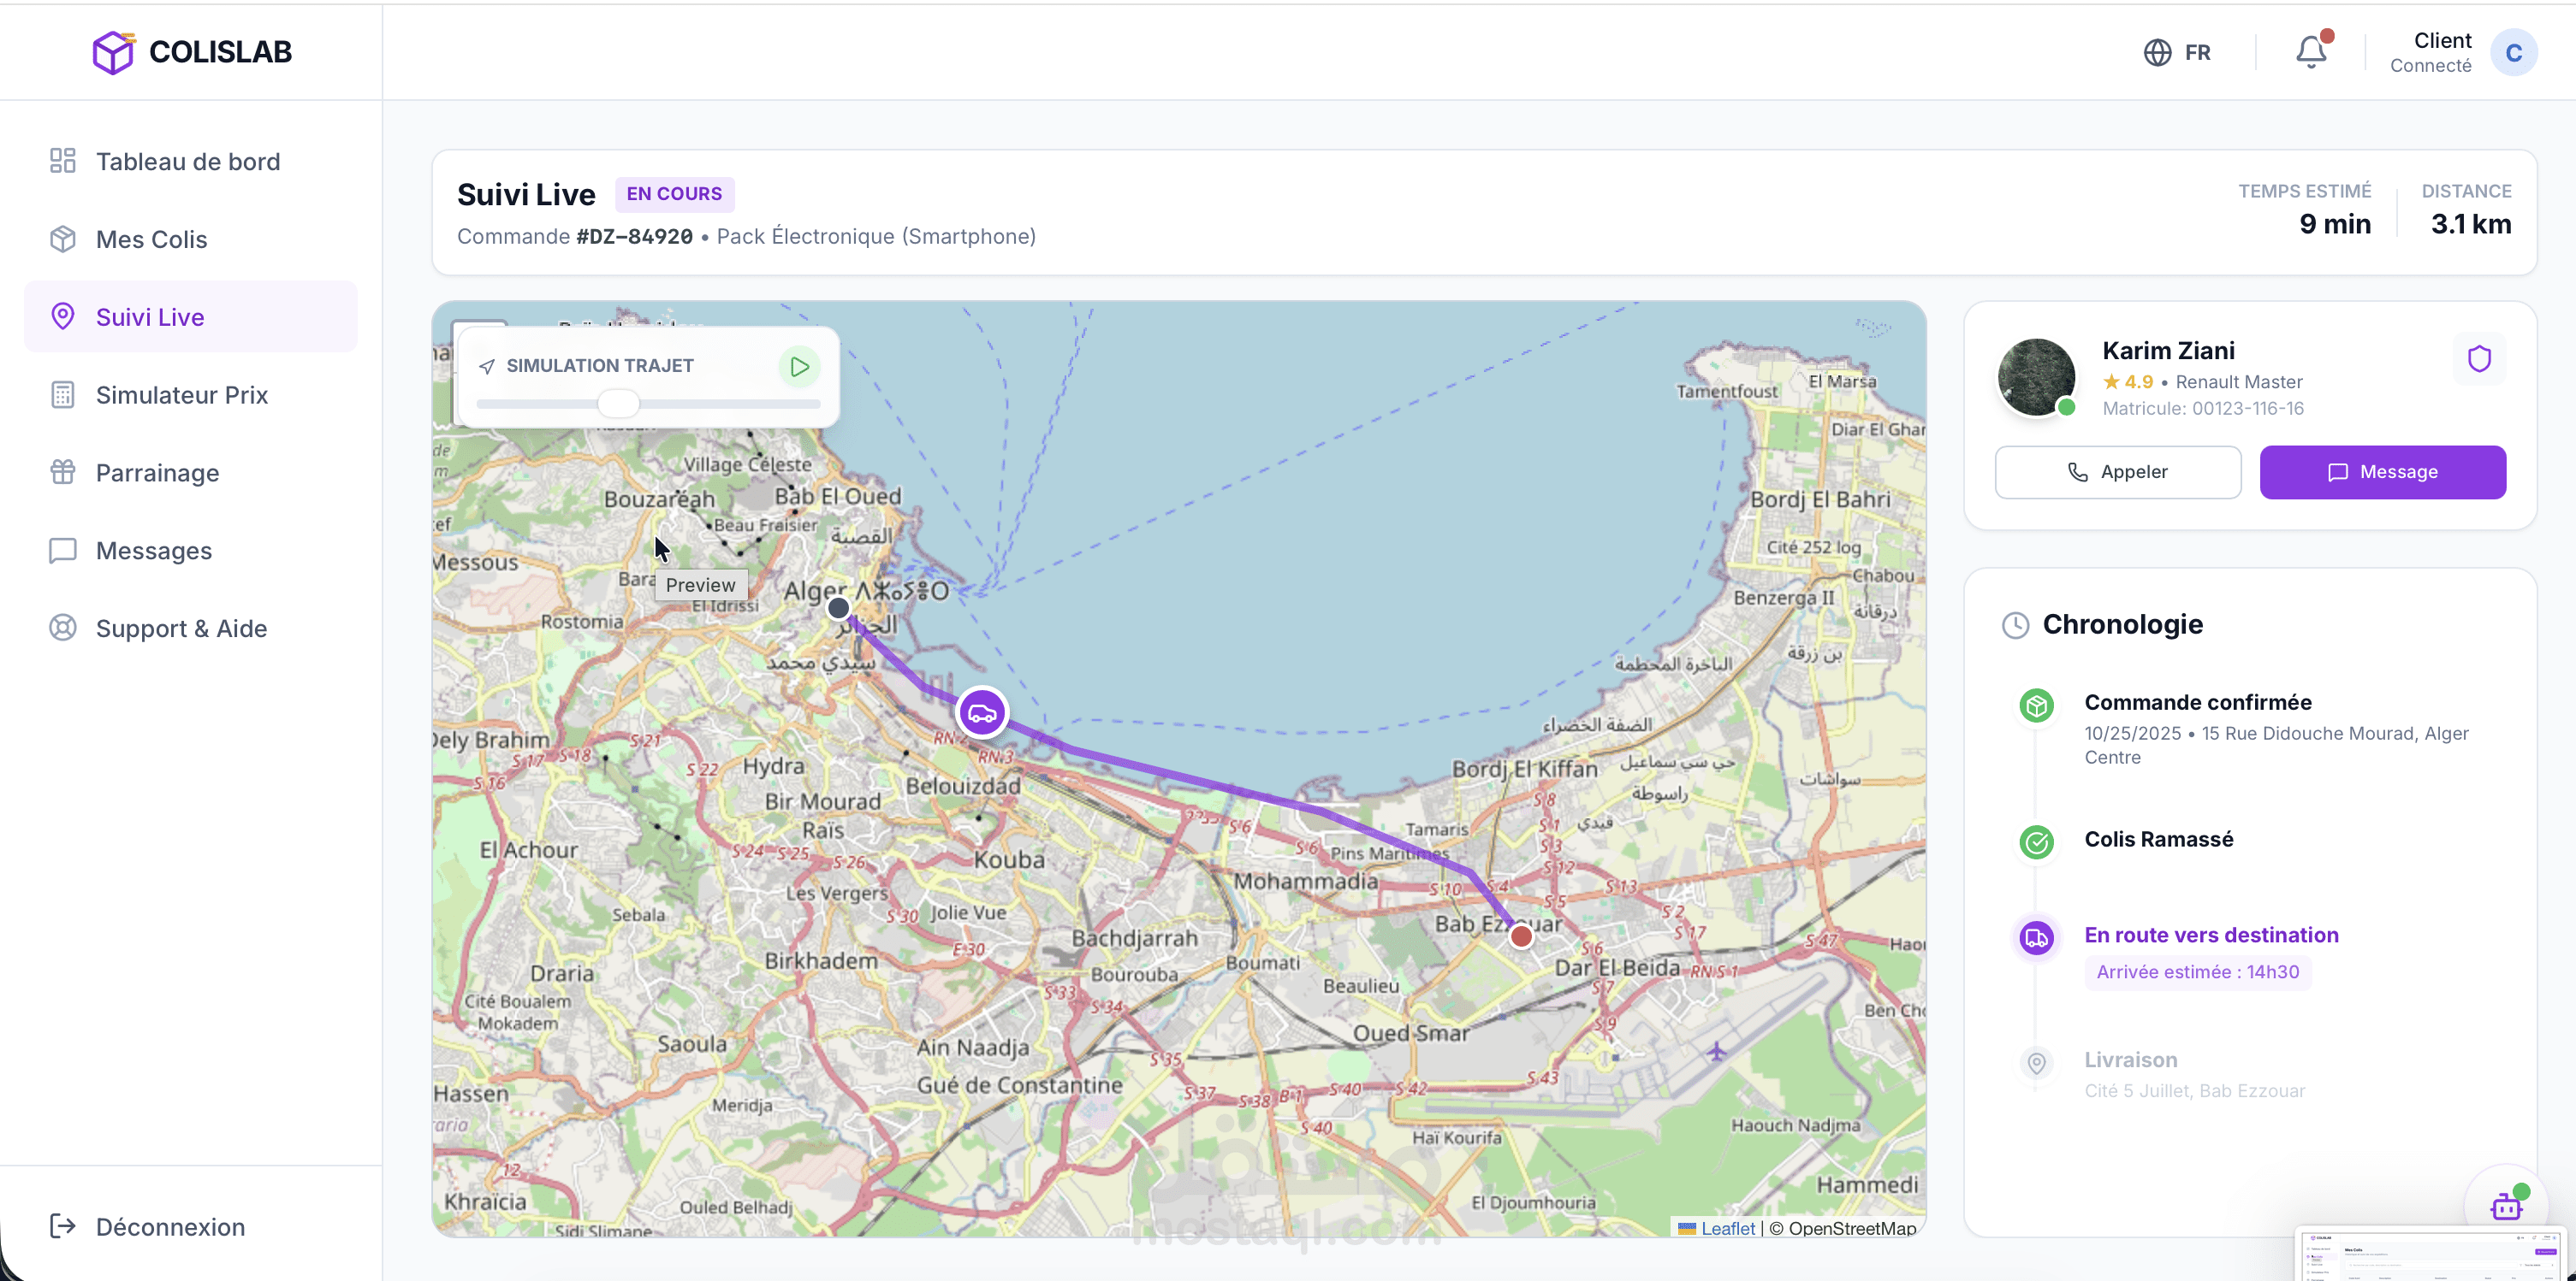Click the purple vehicle marker on map
The image size is (2576, 1281).
click(982, 713)
